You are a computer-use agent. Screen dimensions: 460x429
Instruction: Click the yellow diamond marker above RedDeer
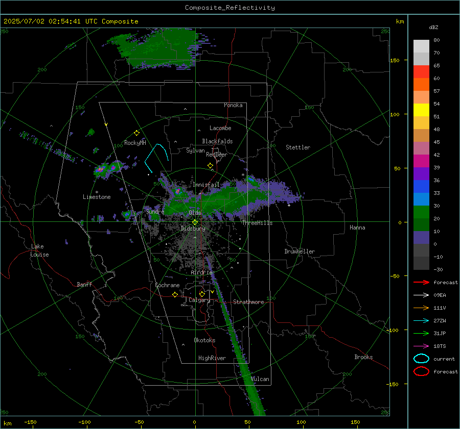[210, 165]
